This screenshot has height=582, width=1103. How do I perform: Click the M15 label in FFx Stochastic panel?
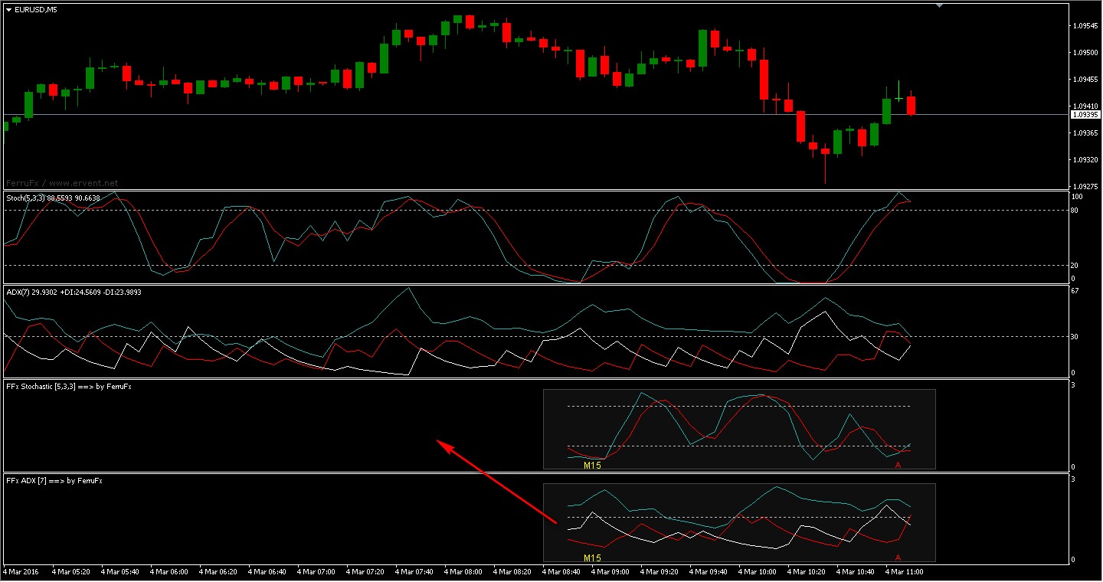point(592,465)
